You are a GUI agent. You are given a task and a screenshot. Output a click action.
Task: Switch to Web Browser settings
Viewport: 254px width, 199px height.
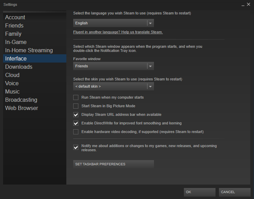(x=35, y=108)
